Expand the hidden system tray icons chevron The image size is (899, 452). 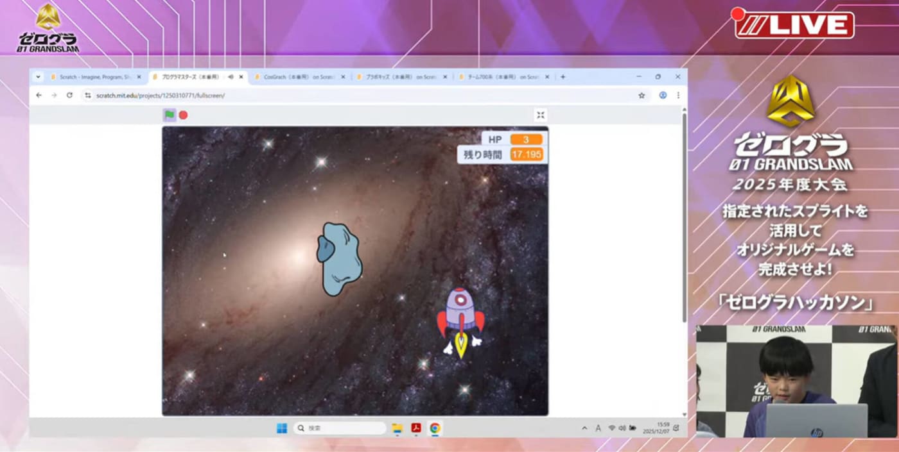(x=584, y=428)
